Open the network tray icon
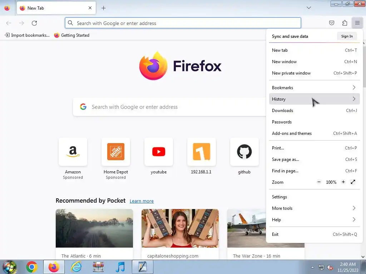 pos(321,267)
